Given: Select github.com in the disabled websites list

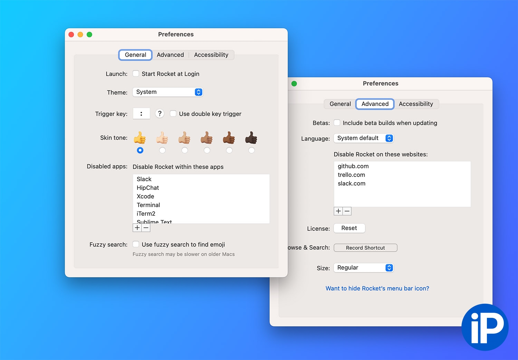Looking at the screenshot, I should coord(402,166).
